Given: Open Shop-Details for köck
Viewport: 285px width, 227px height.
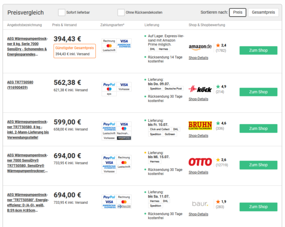Looking at the screenshot, I should [x=198, y=99].
